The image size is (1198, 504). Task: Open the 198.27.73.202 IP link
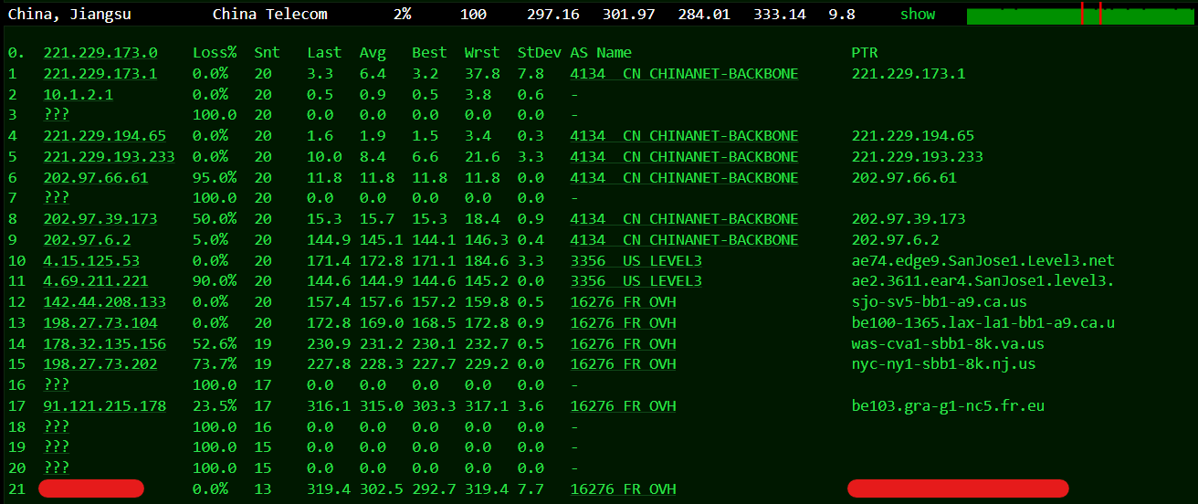pyautogui.click(x=100, y=364)
